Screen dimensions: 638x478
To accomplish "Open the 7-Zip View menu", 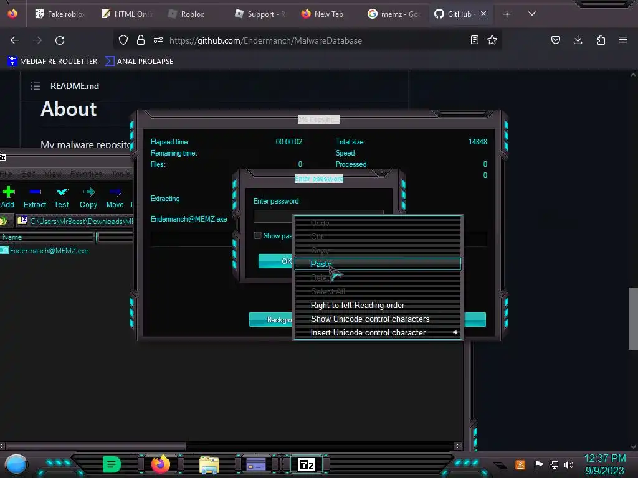I will click(53, 174).
